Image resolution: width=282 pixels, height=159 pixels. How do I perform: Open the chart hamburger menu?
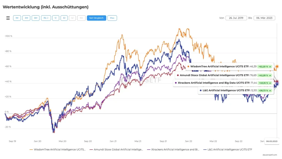pyautogui.click(x=8, y=18)
